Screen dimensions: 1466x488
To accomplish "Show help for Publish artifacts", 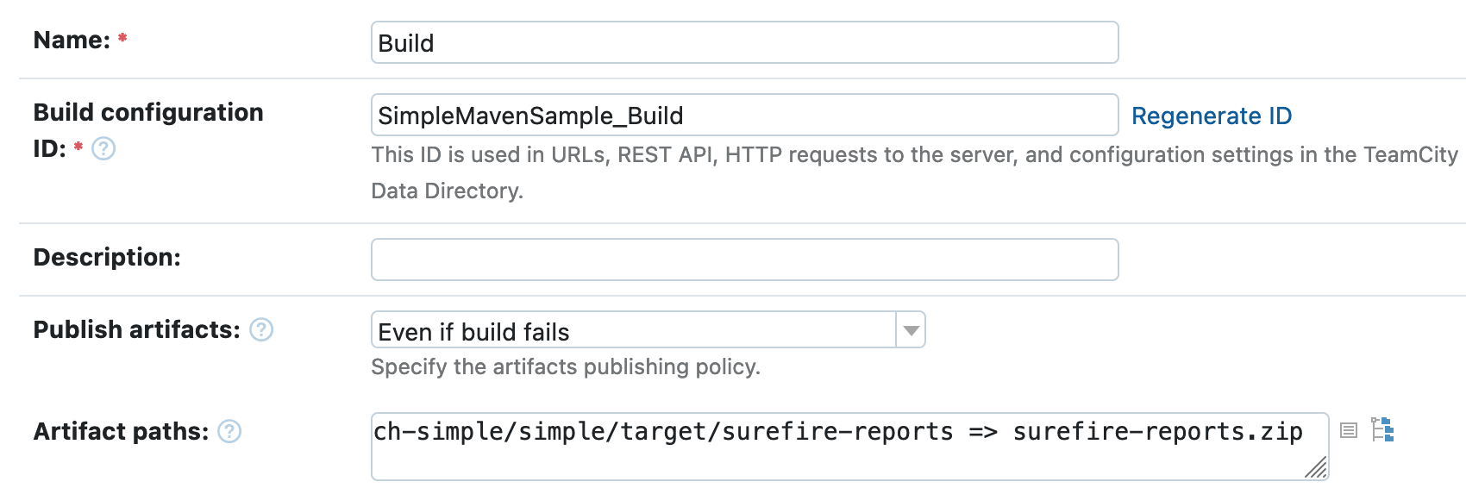I will point(261,329).
